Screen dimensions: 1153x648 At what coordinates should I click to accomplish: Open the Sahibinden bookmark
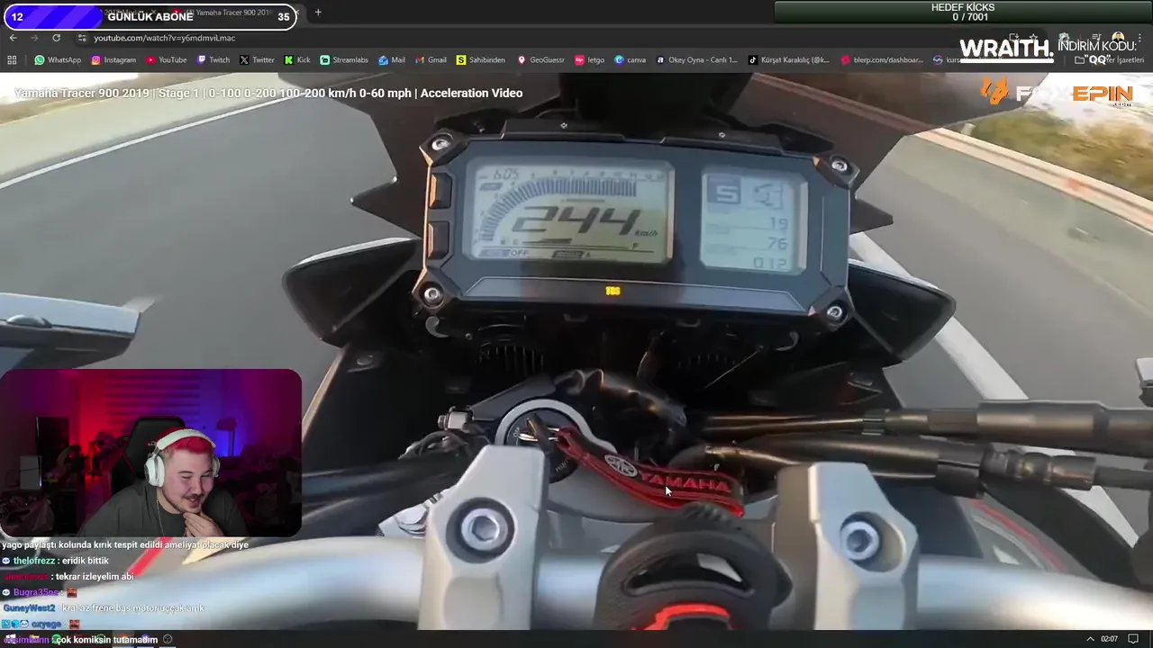(x=481, y=60)
